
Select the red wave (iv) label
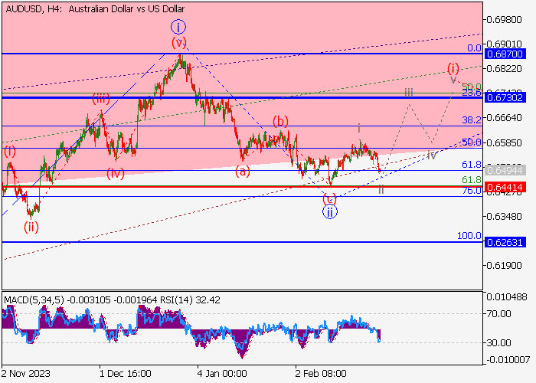click(115, 173)
